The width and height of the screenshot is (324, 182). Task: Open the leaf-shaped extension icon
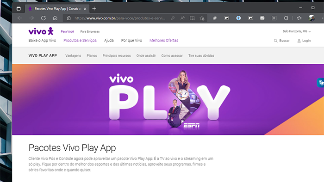215,18
